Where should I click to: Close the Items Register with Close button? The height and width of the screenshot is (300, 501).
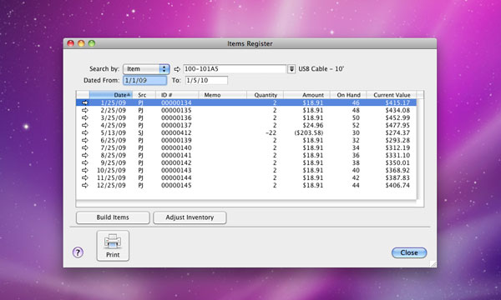point(409,252)
